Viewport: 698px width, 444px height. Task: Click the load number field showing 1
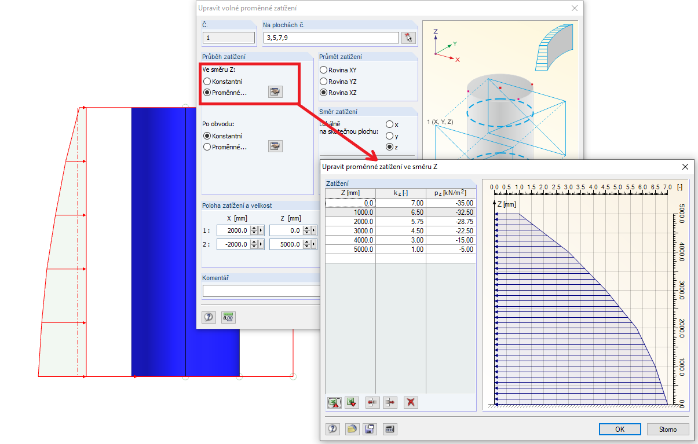pyautogui.click(x=229, y=38)
